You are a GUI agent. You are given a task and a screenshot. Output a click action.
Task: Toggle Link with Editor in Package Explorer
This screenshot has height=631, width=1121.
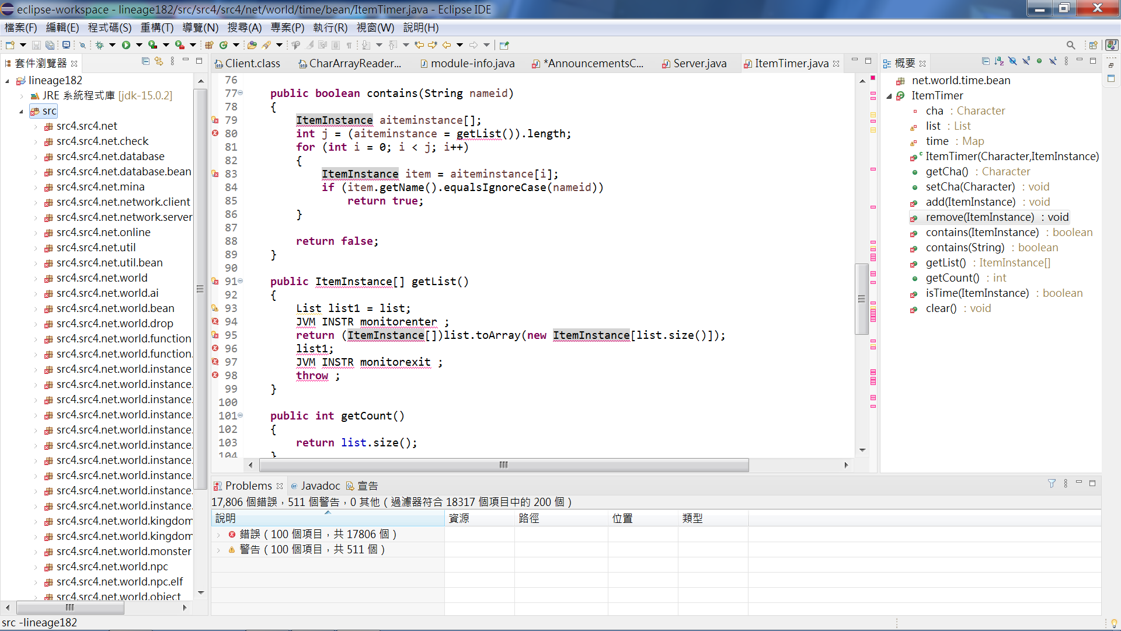(159, 61)
